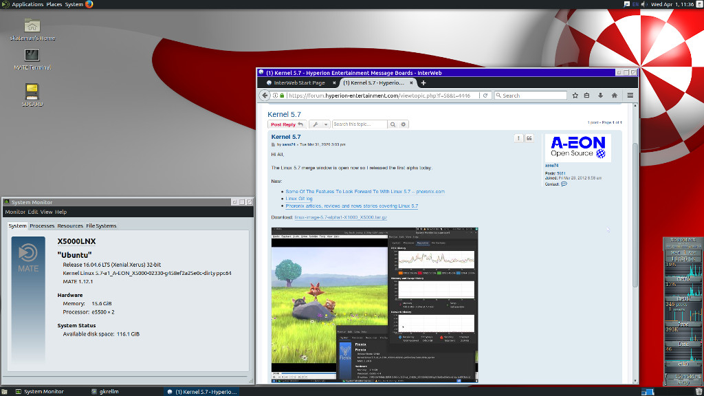The image size is (704, 396).
Task: Open Help menu in System Monitor
Action: tap(60, 212)
